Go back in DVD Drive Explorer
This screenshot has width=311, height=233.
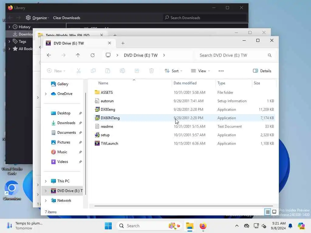pos(49,55)
